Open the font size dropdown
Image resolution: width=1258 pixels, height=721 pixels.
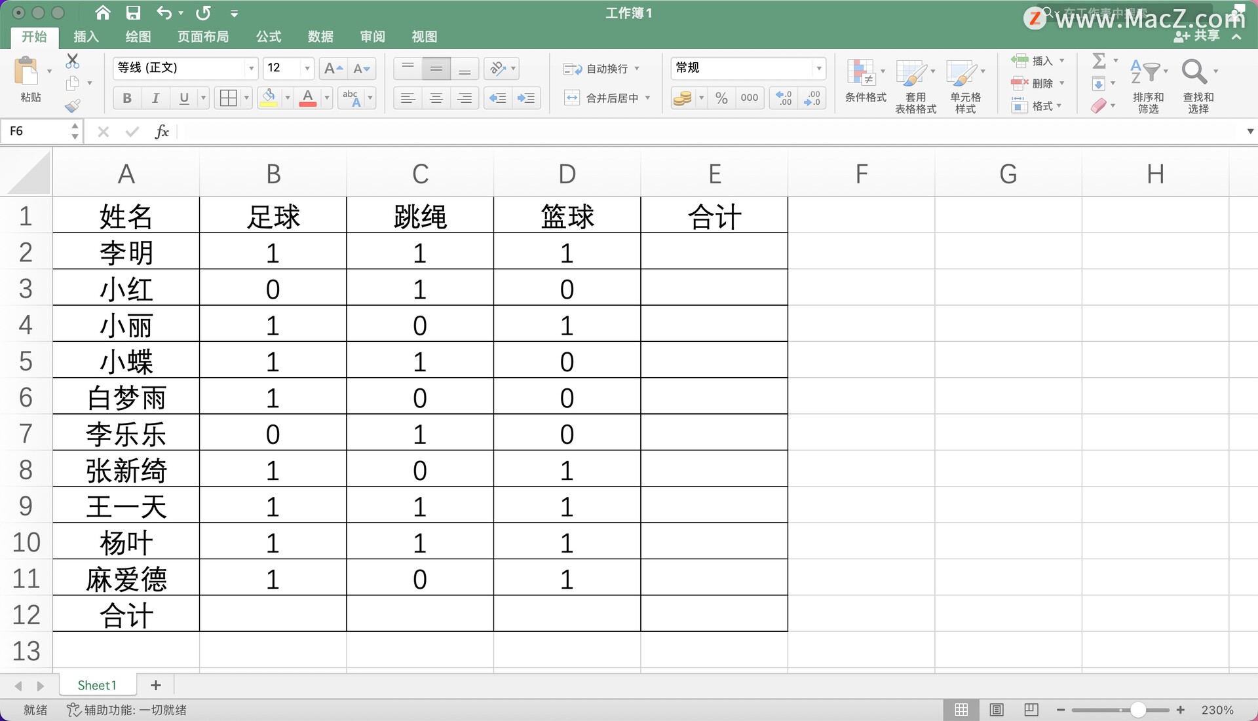[307, 68]
